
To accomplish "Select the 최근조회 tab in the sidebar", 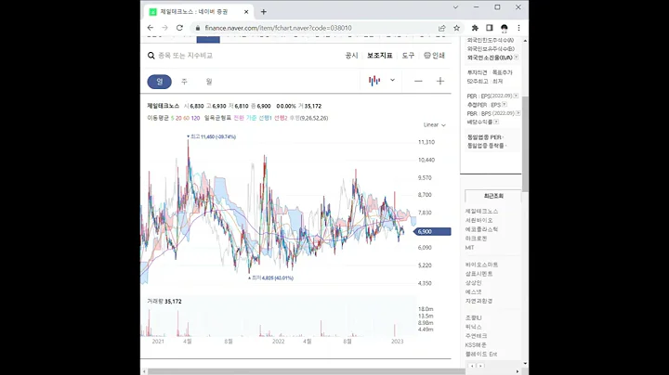I will pyautogui.click(x=493, y=196).
